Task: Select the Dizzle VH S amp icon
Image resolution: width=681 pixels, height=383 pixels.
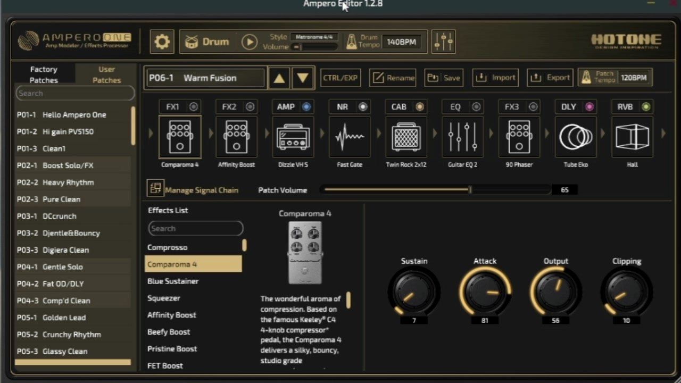Action: [293, 138]
